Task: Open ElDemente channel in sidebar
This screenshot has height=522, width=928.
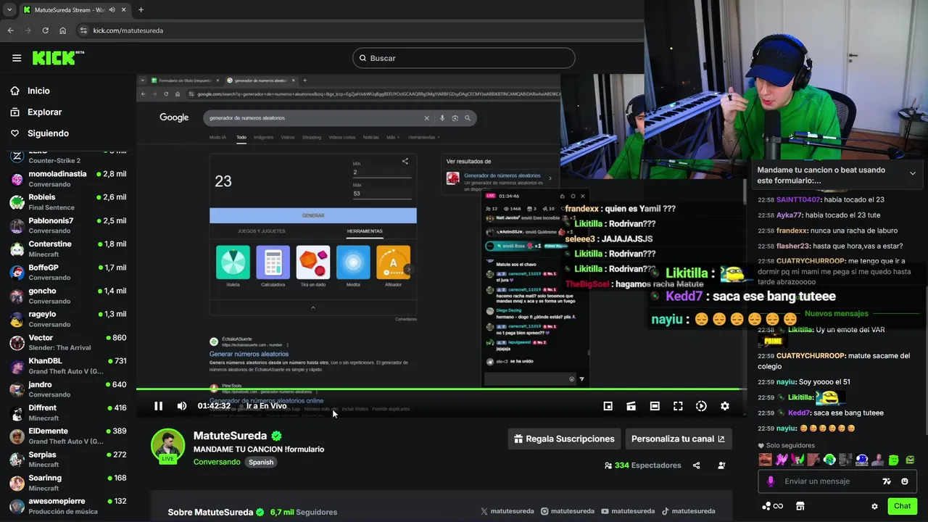Action: [x=67, y=436]
